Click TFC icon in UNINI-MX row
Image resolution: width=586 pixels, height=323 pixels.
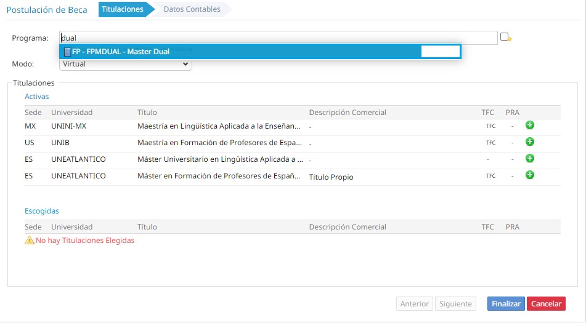[490, 126]
